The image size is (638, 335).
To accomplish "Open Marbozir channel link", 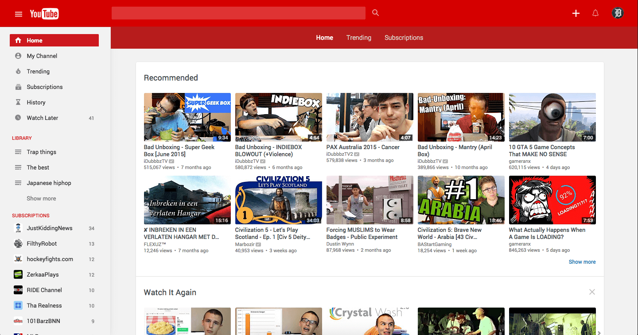I will (x=245, y=244).
